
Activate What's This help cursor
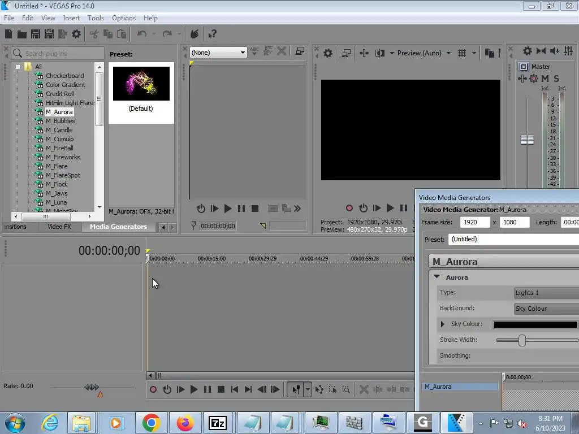pyautogui.click(x=212, y=34)
